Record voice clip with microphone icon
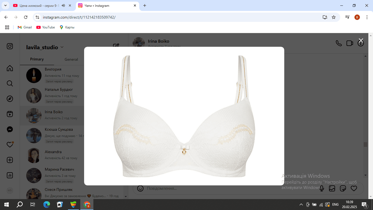 click(322, 188)
